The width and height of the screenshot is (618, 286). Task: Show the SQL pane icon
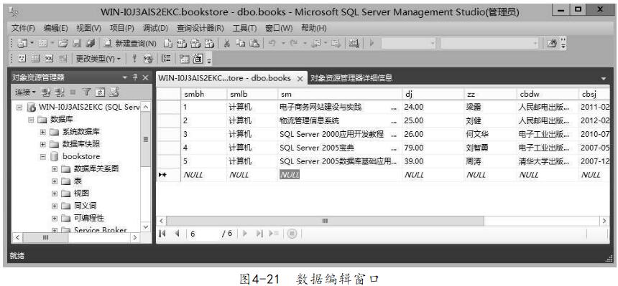click(49, 59)
